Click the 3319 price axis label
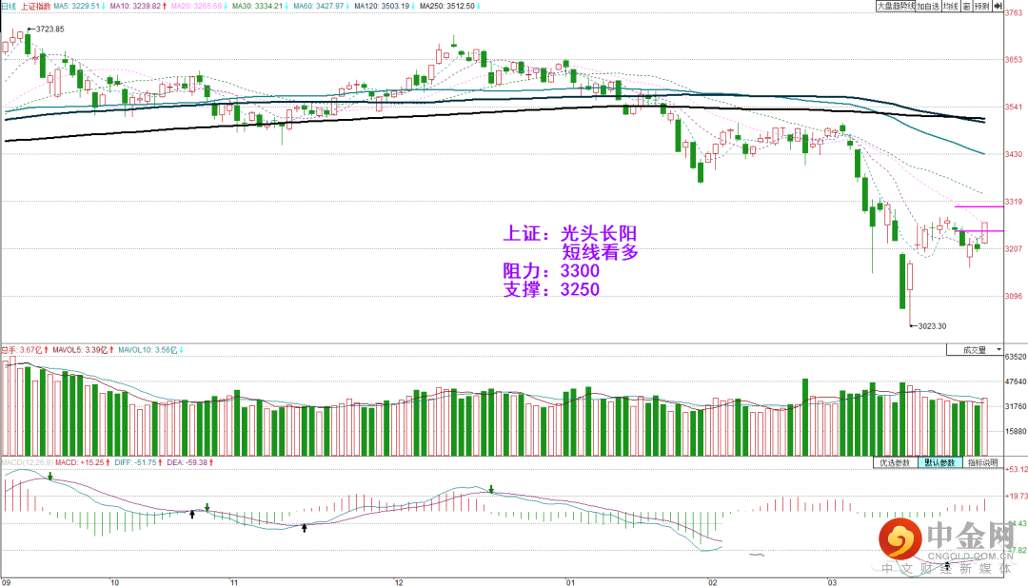Image resolution: width=1028 pixels, height=586 pixels. click(x=1014, y=202)
